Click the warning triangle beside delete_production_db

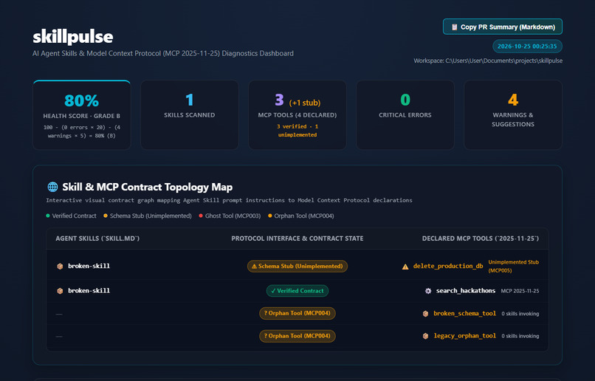coord(405,267)
